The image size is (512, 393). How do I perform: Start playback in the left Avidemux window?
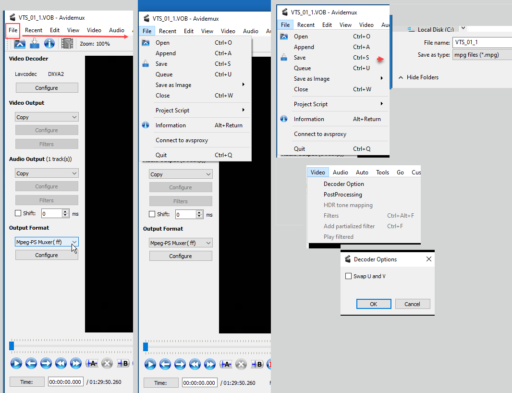(x=16, y=363)
